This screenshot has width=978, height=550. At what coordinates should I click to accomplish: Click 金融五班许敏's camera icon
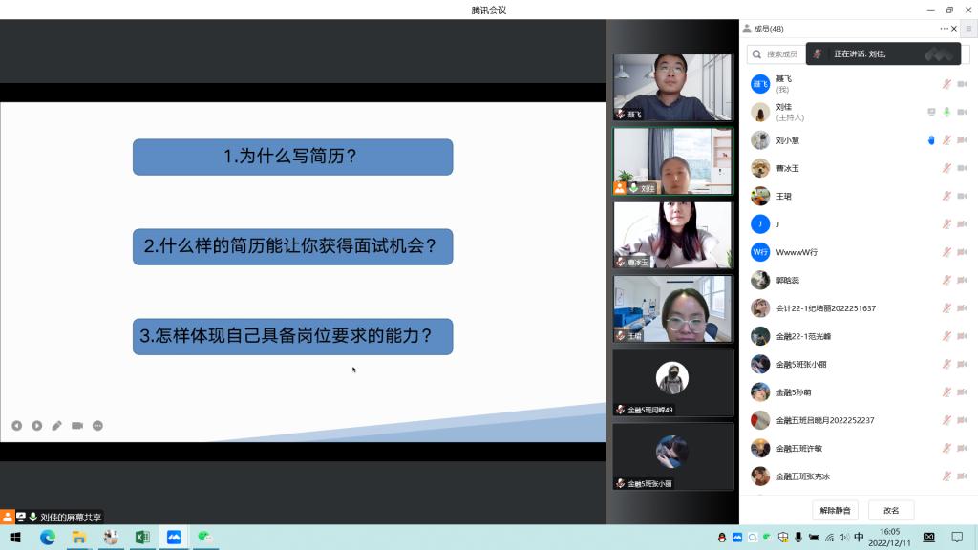963,449
